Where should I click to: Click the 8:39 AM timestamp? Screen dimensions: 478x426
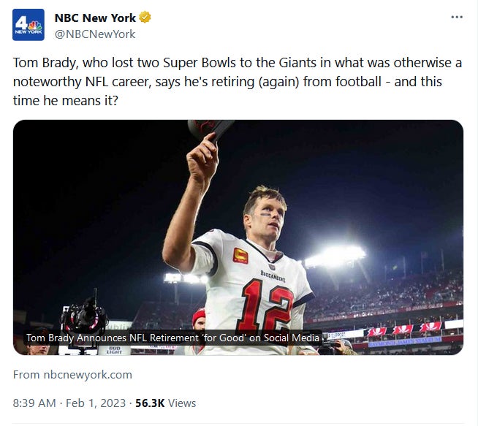coord(34,403)
